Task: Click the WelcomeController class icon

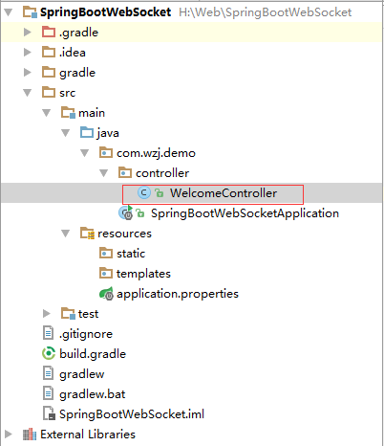Action: click(x=144, y=193)
